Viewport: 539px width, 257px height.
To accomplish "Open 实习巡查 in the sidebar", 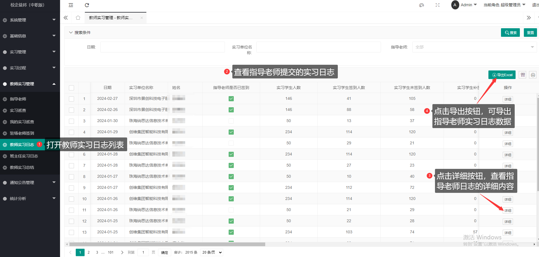I will click(x=18, y=110).
